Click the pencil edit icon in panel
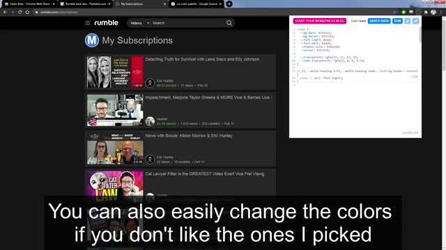 pos(415,21)
